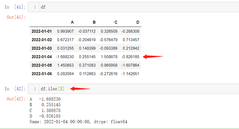Image resolution: width=239 pixels, height=129 pixels.
Task: Click table cell 1.508878 in column C
Action: (x=109, y=57)
